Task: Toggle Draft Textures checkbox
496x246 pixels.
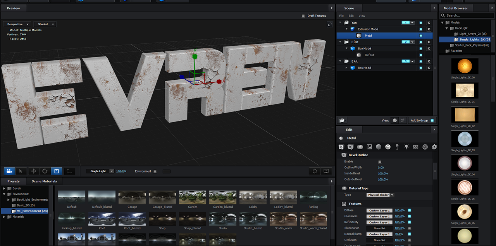Action: tap(303, 16)
